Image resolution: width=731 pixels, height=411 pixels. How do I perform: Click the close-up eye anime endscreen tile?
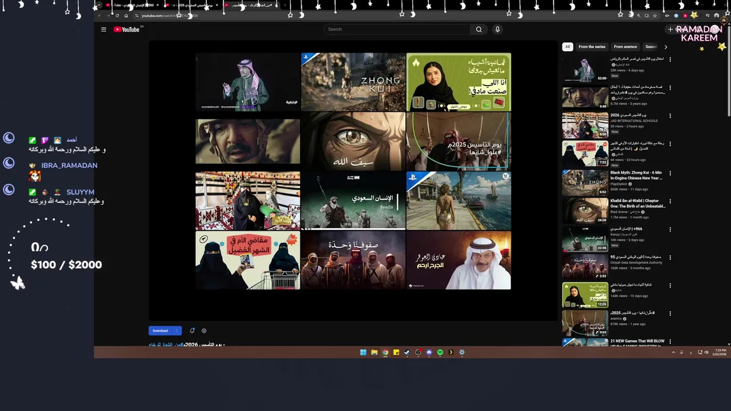coord(353,142)
